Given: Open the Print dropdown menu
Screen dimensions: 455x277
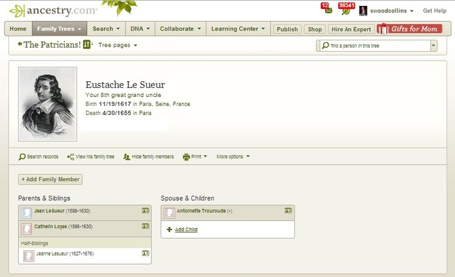Looking at the screenshot, I should [x=196, y=157].
